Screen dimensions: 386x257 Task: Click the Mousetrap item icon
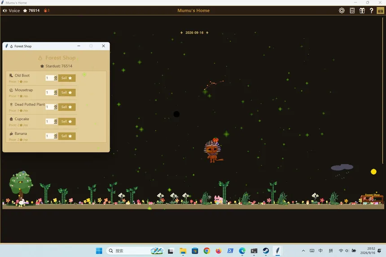pos(11,90)
